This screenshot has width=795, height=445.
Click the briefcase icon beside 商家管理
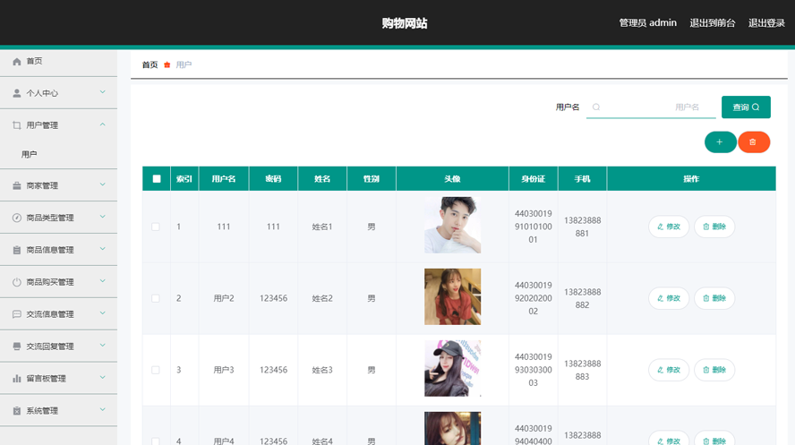[17, 185]
